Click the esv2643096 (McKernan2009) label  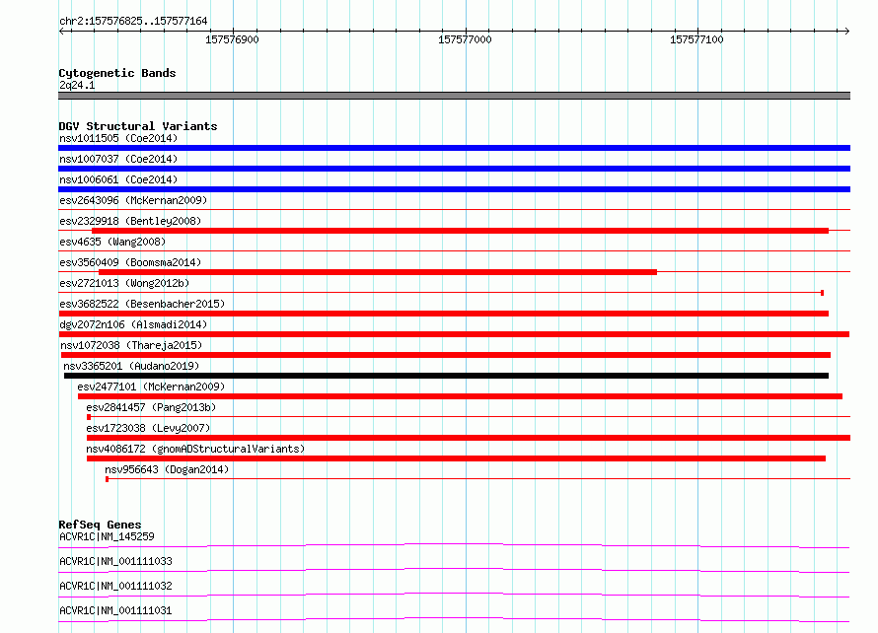click(x=133, y=200)
